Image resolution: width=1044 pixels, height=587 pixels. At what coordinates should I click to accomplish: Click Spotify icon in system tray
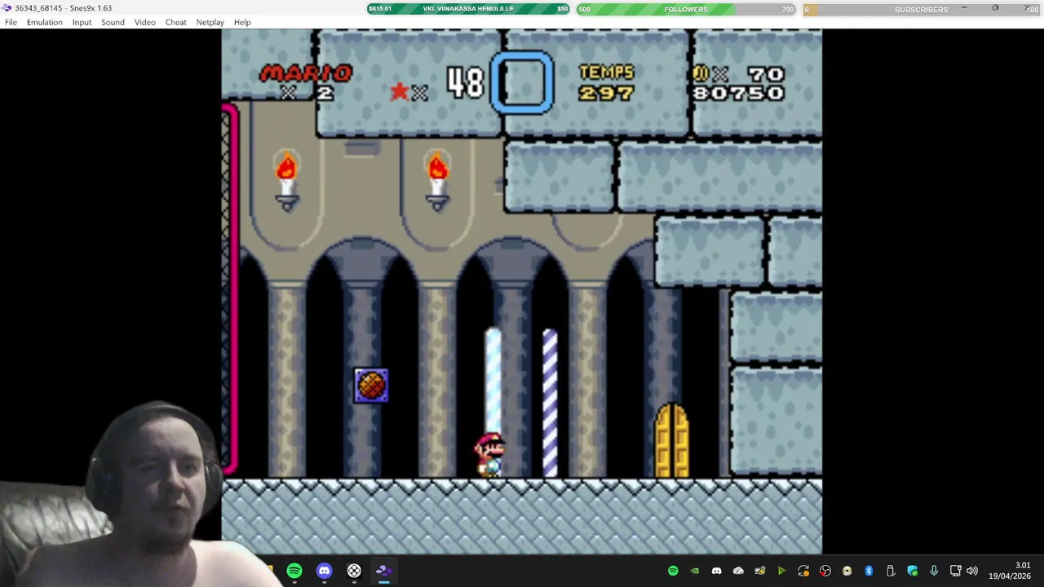(673, 571)
